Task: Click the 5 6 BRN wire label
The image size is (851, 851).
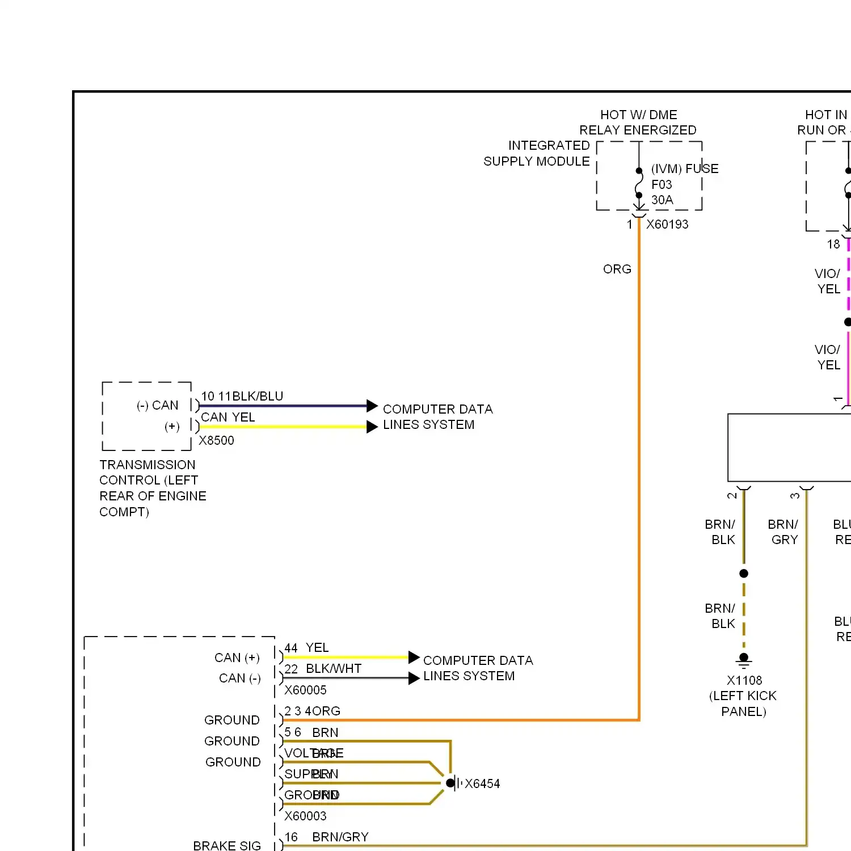Action: 311,732
